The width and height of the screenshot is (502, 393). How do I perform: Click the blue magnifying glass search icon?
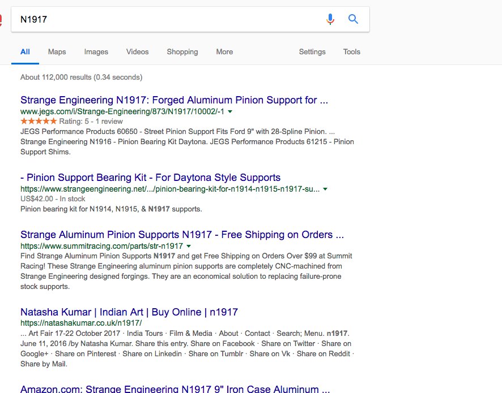point(353,19)
